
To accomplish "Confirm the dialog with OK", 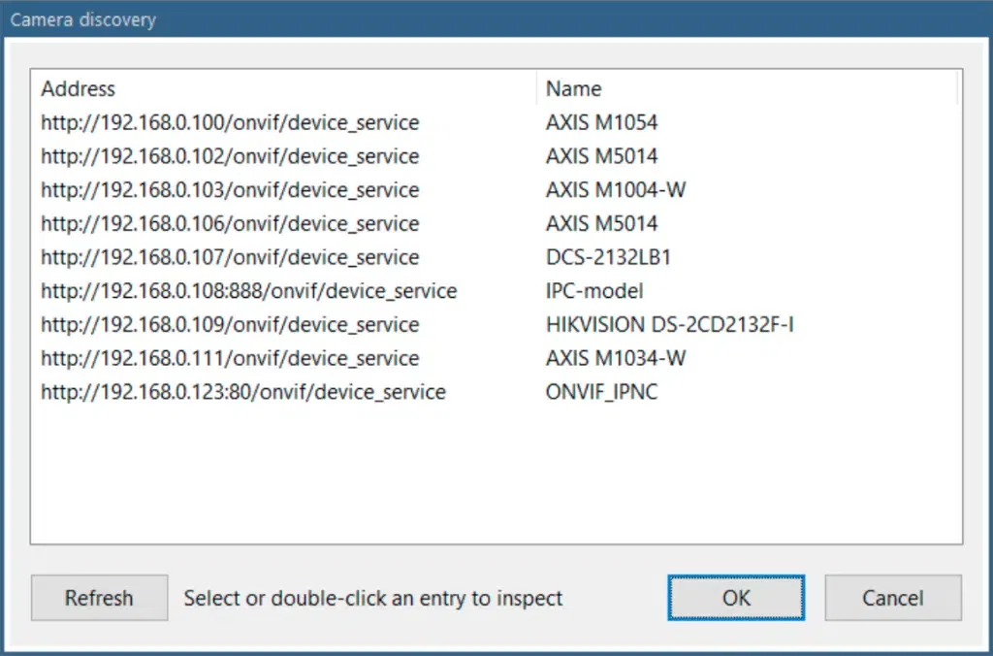I will (x=736, y=598).
